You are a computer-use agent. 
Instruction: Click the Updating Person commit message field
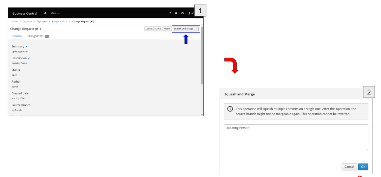(296, 138)
